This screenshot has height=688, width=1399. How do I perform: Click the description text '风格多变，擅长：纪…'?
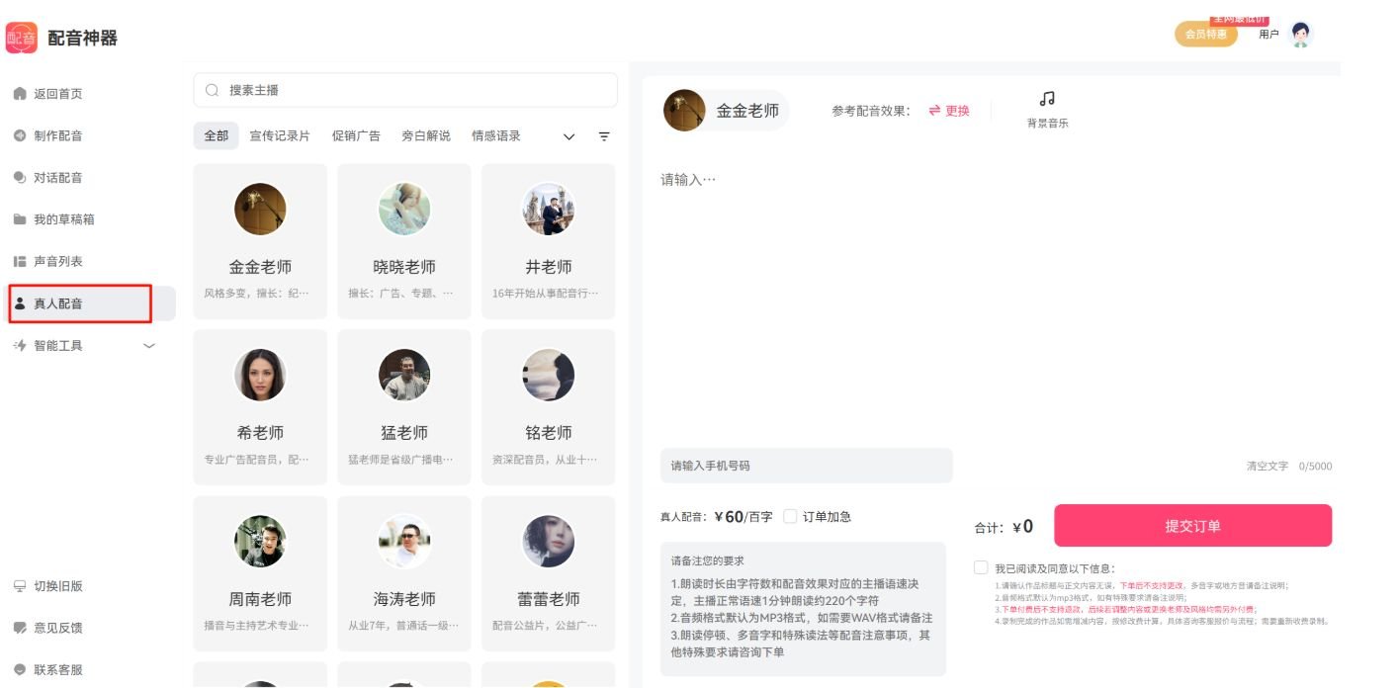(x=257, y=294)
